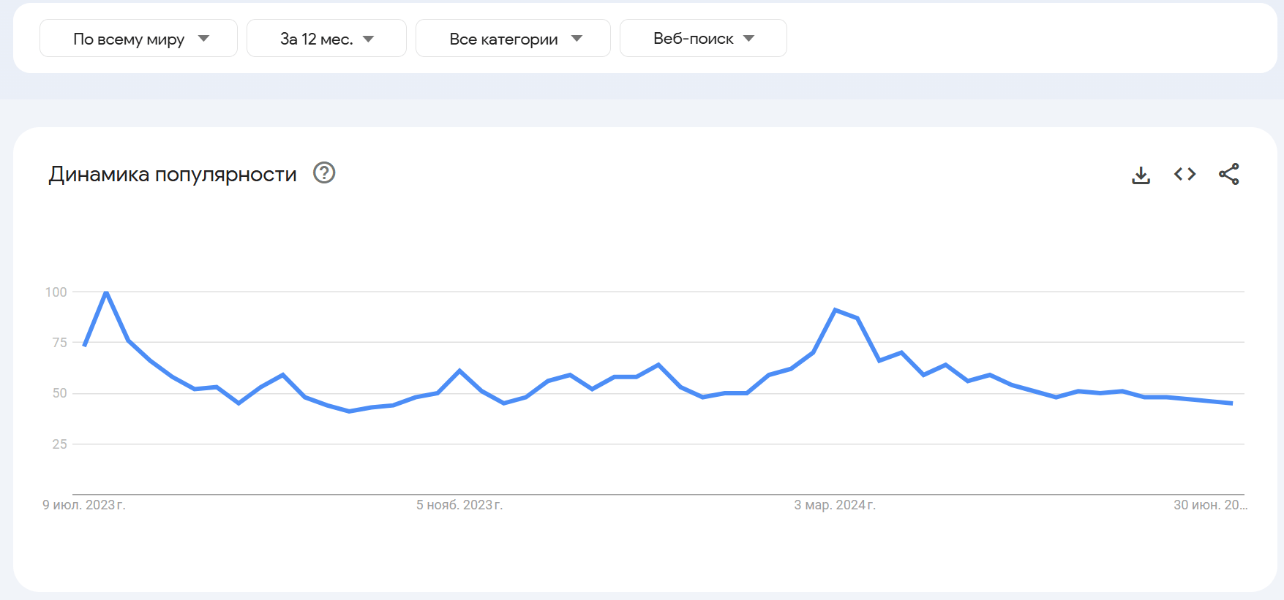Click the '50' y-axis label
The height and width of the screenshot is (600, 1284).
point(59,393)
